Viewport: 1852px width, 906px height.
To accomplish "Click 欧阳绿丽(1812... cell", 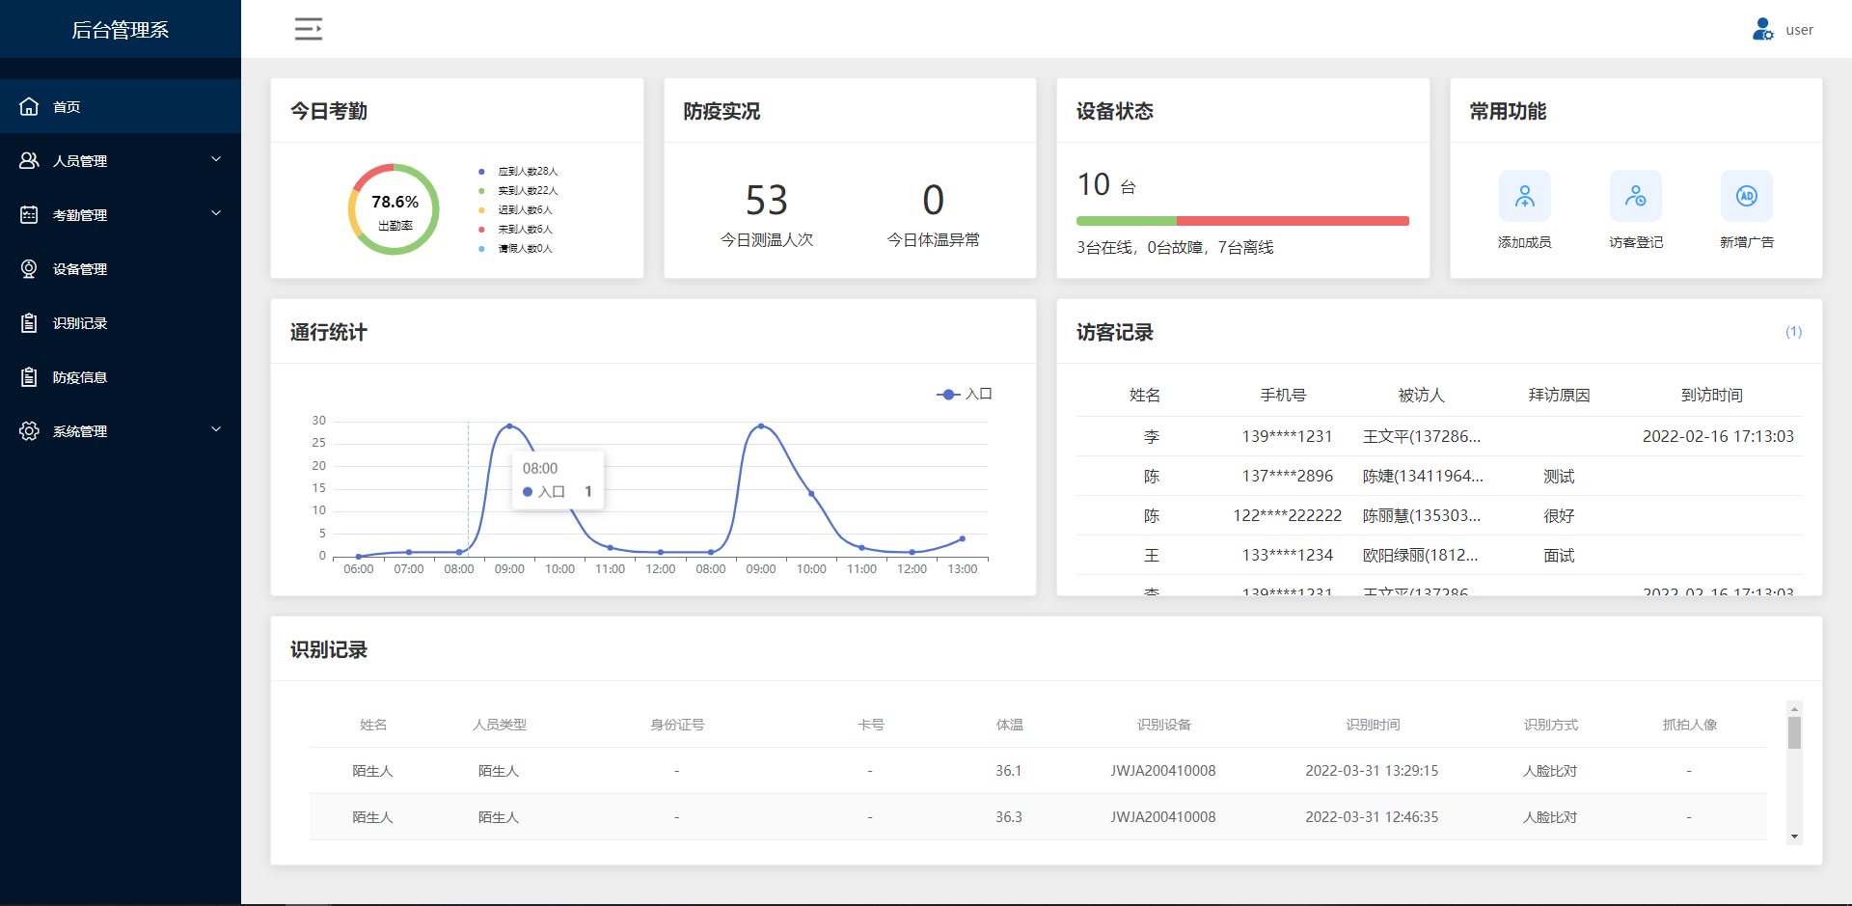I will [x=1420, y=555].
